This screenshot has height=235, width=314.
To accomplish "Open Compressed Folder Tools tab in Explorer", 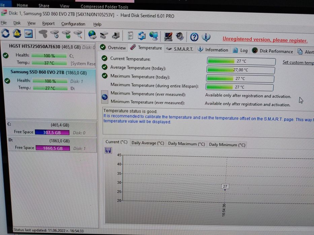I will 104,7.
